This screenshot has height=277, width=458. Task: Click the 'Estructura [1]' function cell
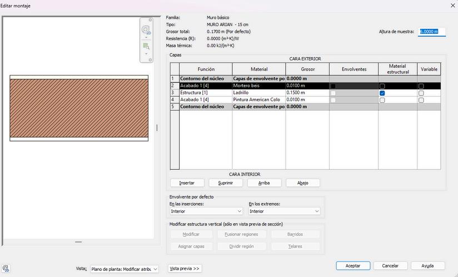pyautogui.click(x=206, y=93)
